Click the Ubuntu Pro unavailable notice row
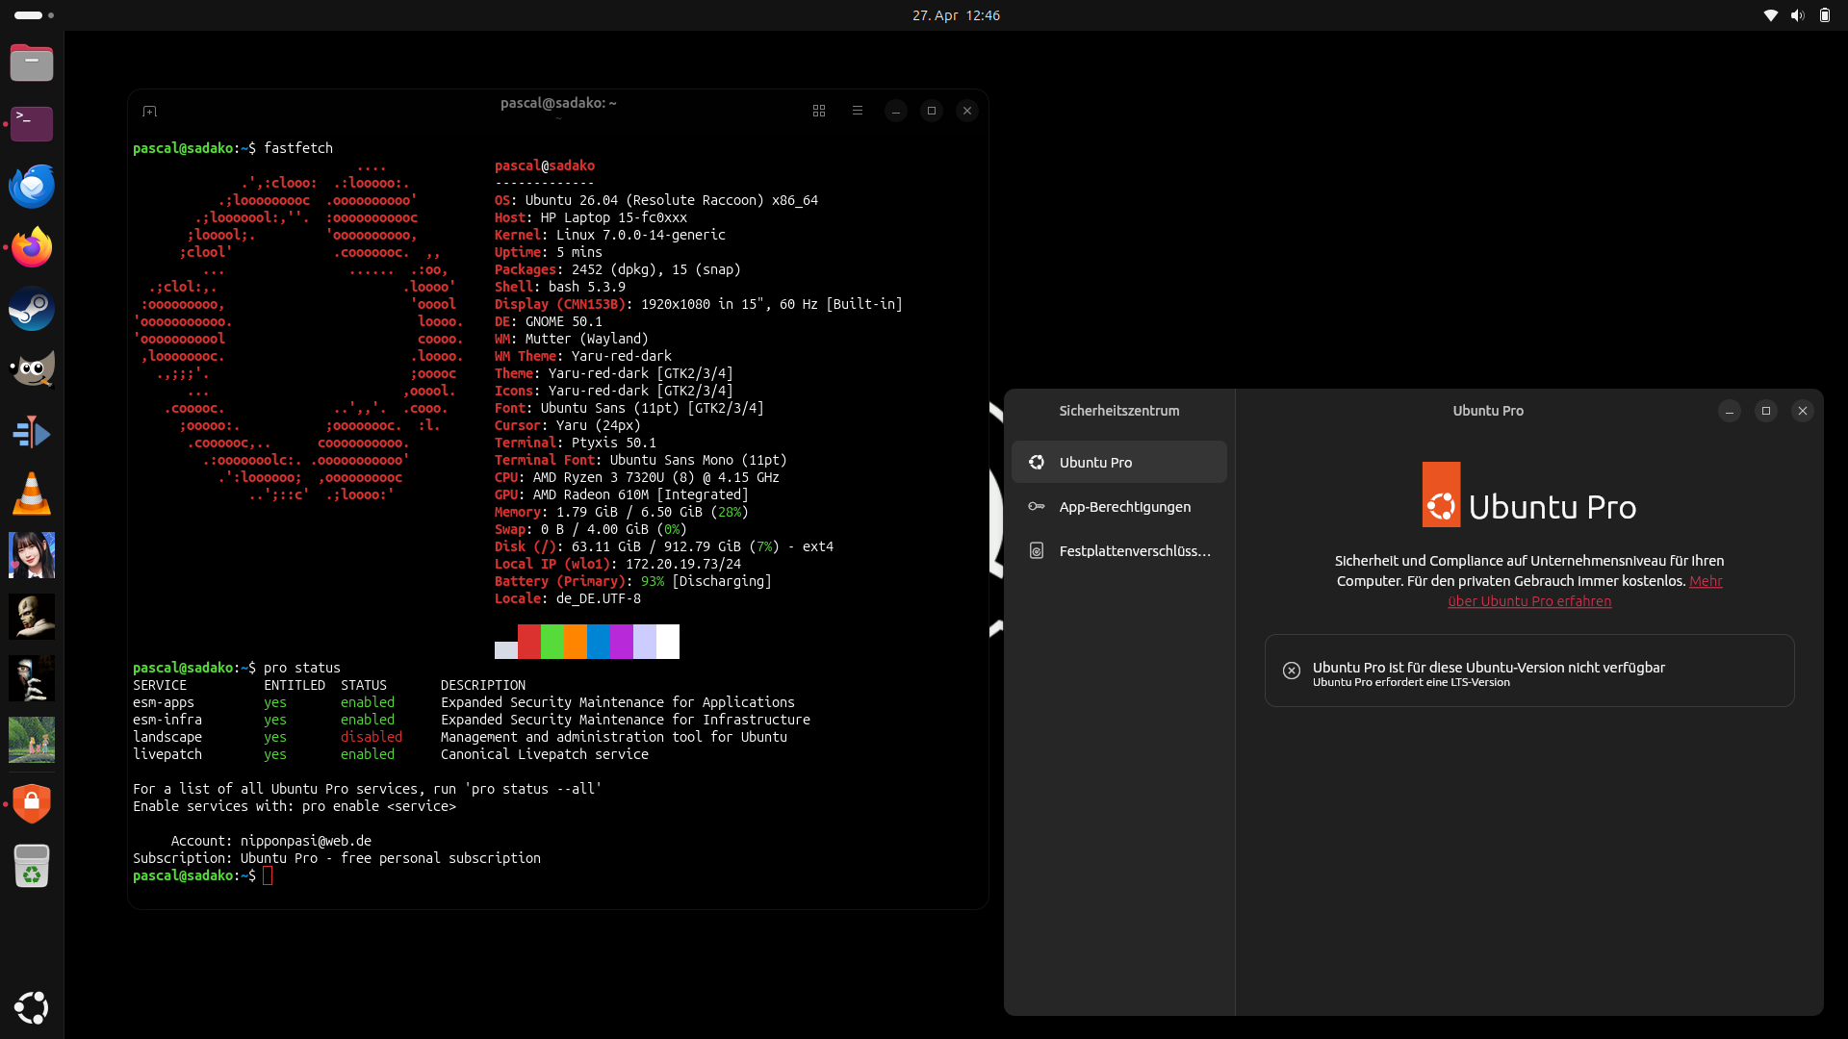 (x=1528, y=672)
